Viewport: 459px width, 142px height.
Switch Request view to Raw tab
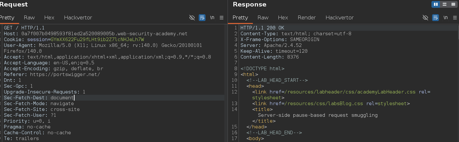click(29, 17)
